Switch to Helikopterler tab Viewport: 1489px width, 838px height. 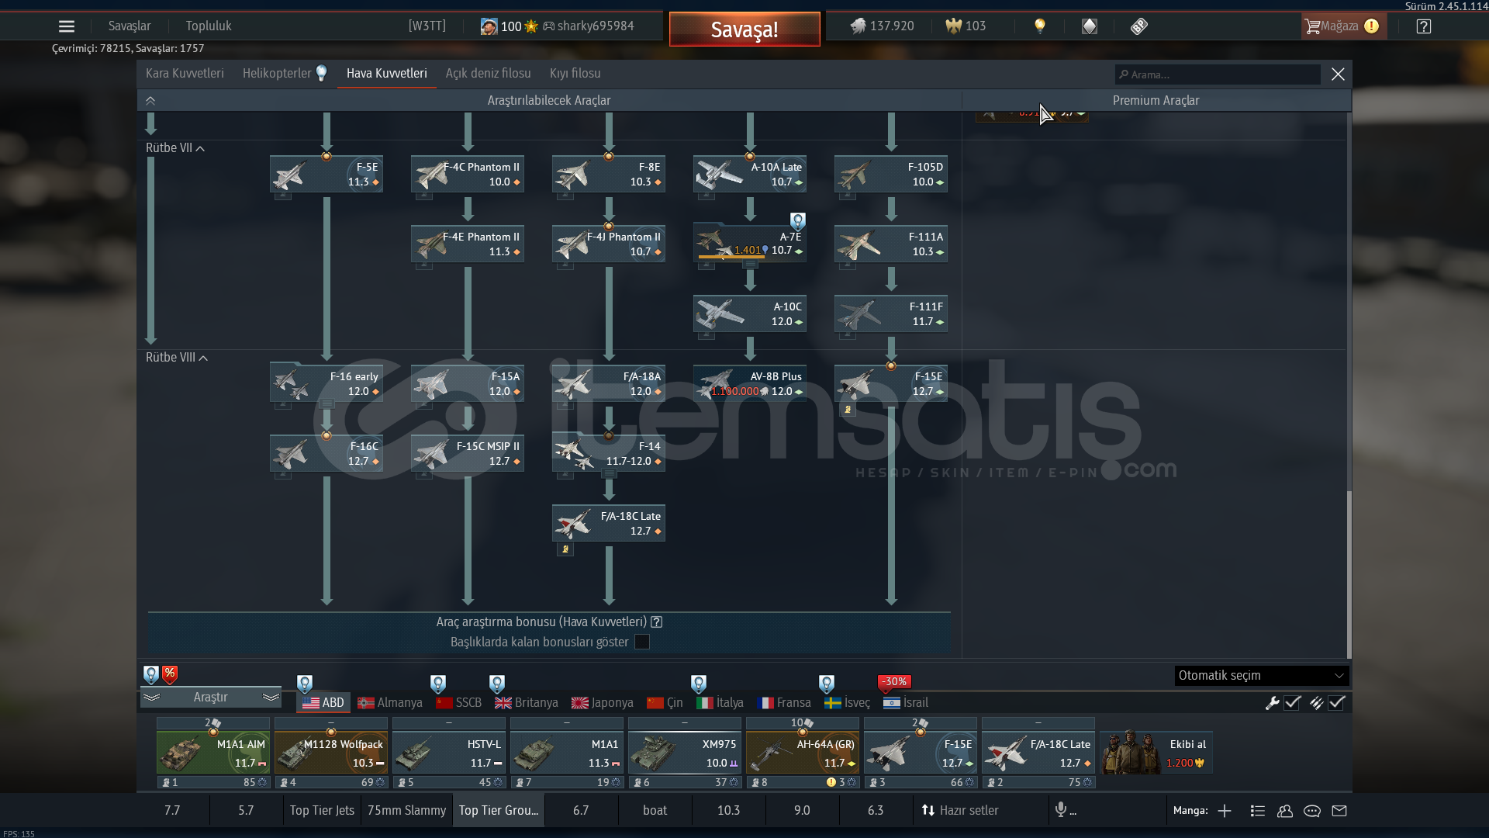tap(277, 73)
